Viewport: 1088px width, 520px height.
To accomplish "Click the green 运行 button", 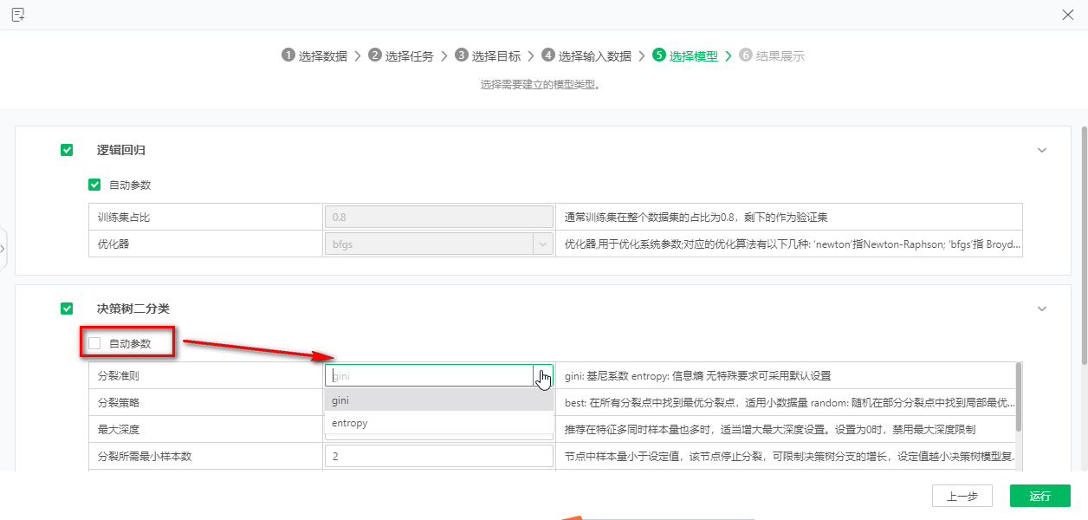I will pyautogui.click(x=1040, y=496).
